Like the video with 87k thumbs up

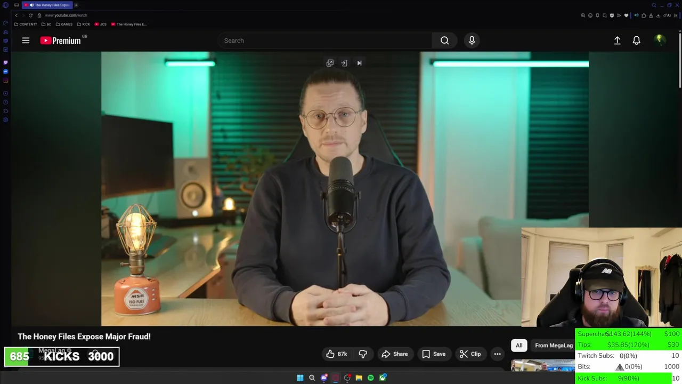click(337, 354)
